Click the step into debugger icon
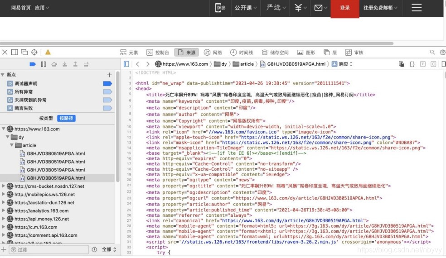The image size is (446, 258). 65,64
